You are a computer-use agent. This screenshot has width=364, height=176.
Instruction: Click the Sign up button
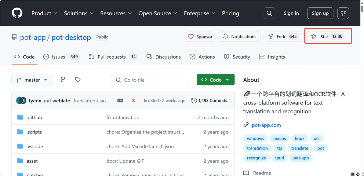pyautogui.click(x=320, y=13)
